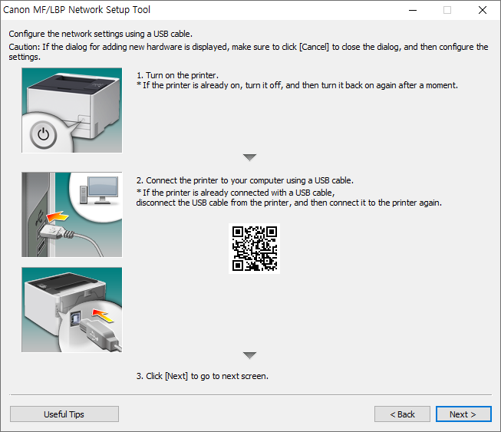The image size is (501, 432).
Task: Click the Next > button
Action: click(463, 414)
